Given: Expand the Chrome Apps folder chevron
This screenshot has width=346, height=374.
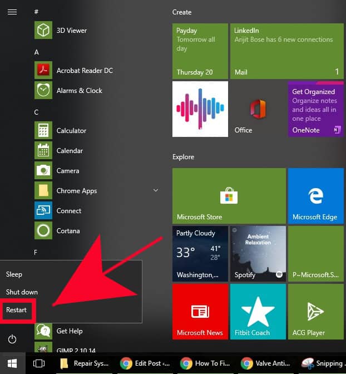Looking at the screenshot, I should click(156, 190).
